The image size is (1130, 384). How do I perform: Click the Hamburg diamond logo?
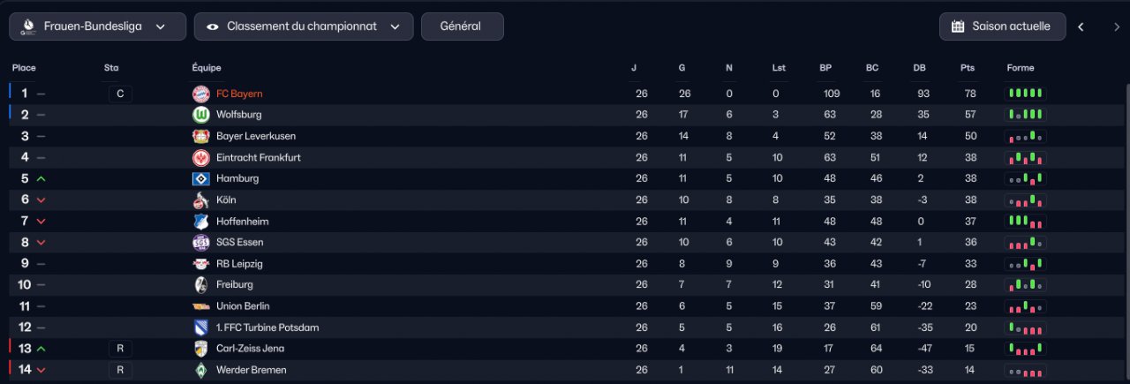[200, 178]
